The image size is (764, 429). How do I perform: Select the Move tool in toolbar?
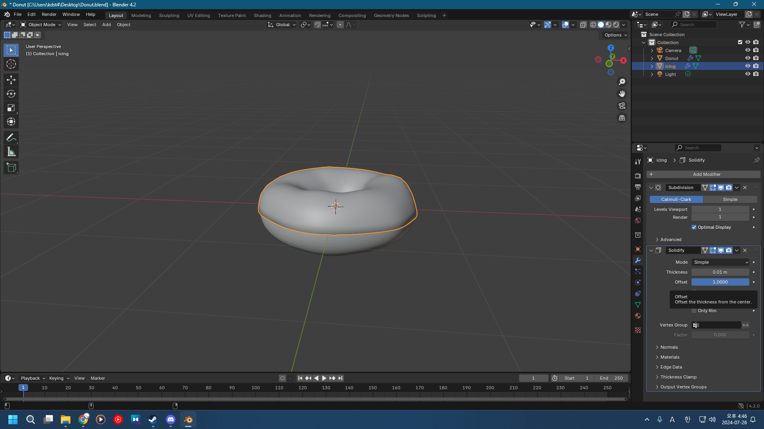[x=11, y=80]
